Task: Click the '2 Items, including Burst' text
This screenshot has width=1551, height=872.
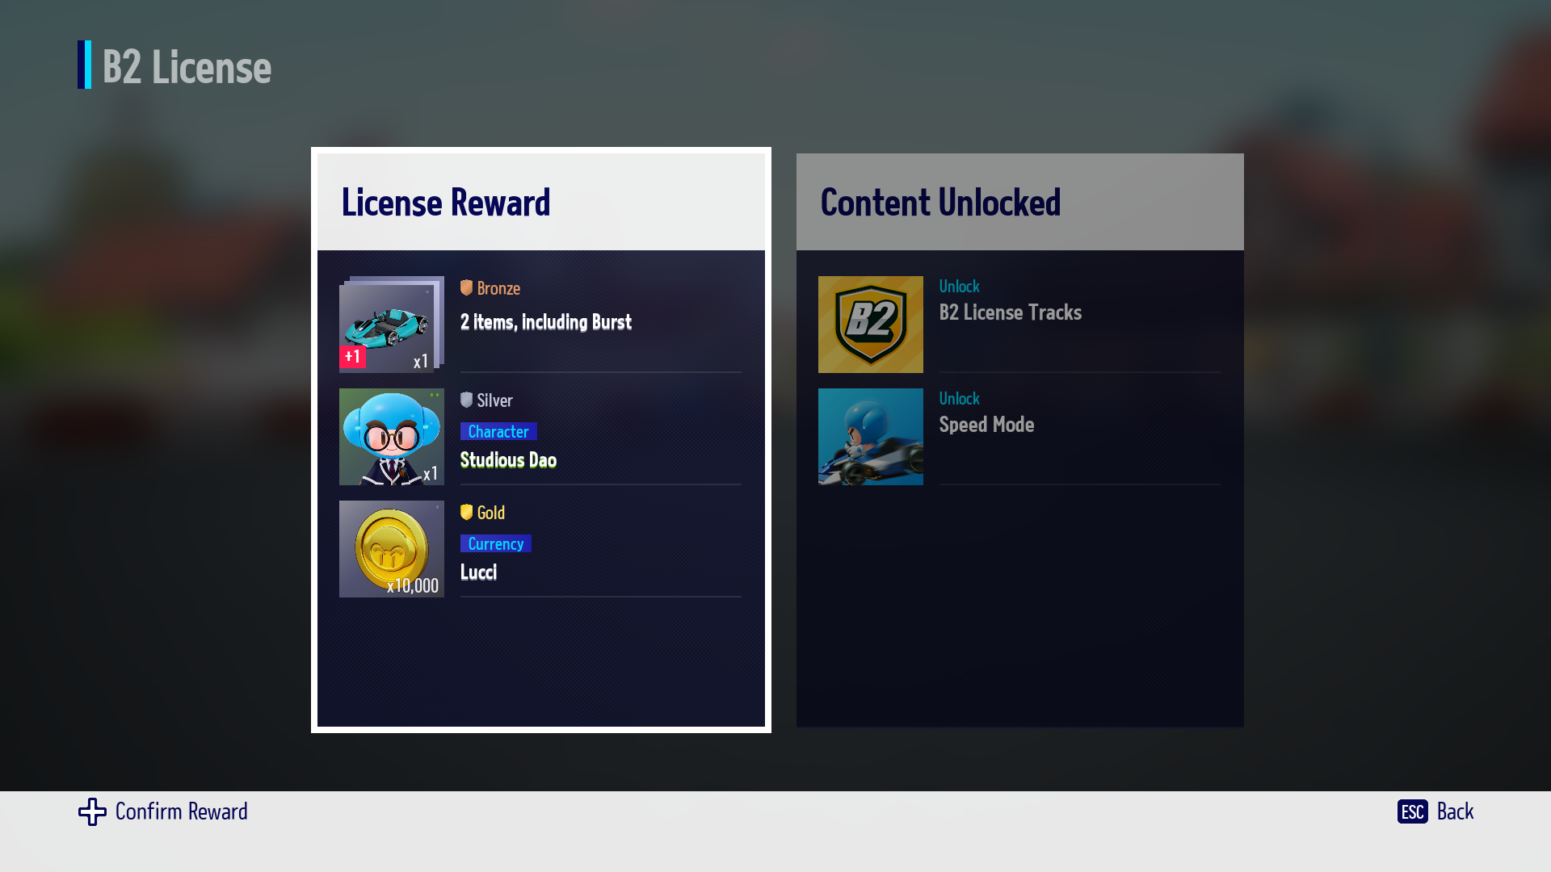Action: point(546,322)
